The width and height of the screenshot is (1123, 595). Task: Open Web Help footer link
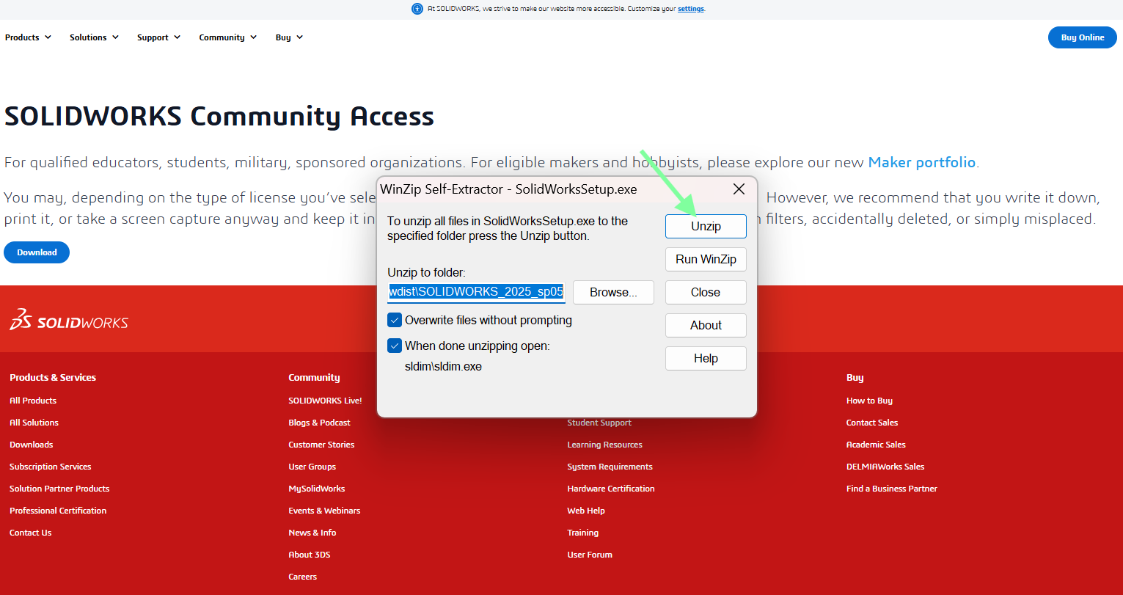(586, 511)
